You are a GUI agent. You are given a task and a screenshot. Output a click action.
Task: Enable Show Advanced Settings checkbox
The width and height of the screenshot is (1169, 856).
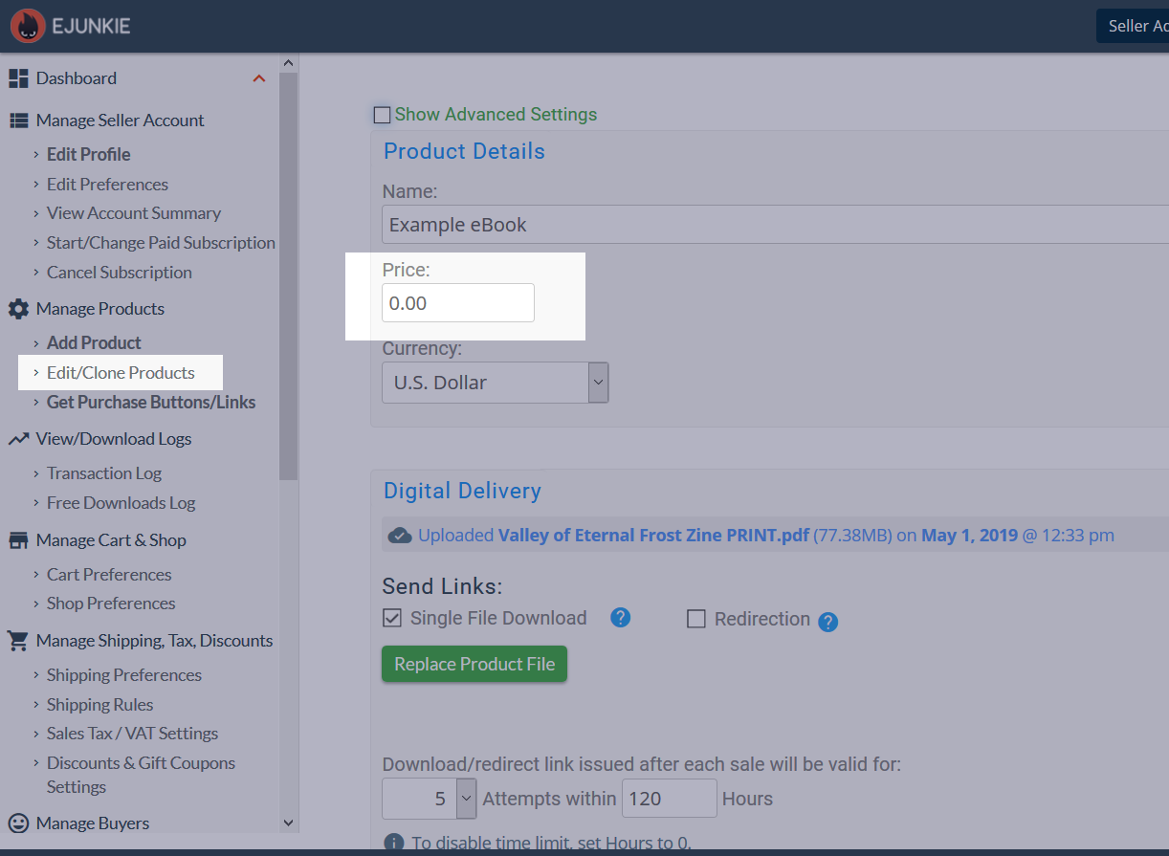(383, 116)
